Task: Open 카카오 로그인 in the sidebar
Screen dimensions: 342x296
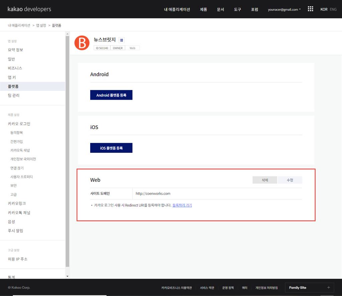Action: pyautogui.click(x=19, y=124)
